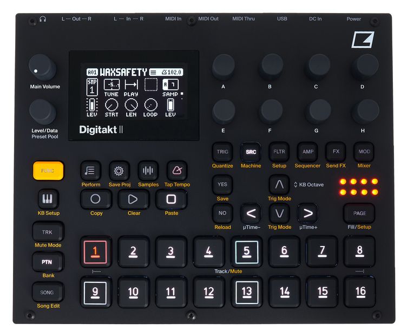This screenshot has width=407, height=336.
Task: Toggle trig key 16
Action: pyautogui.click(x=360, y=292)
